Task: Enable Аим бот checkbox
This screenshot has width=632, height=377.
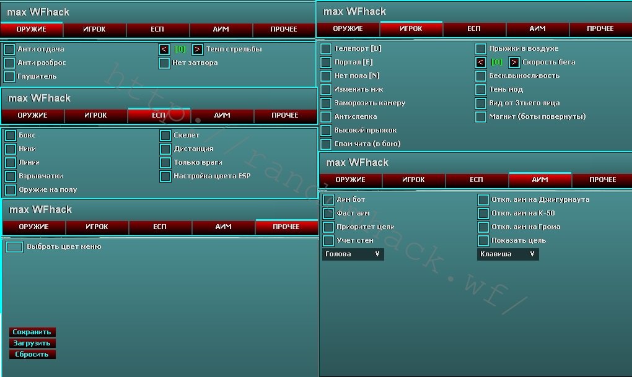Action: [x=328, y=200]
